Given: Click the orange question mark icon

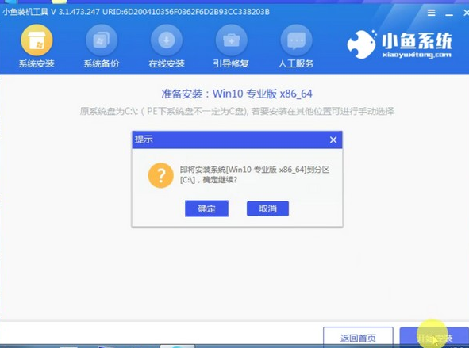Looking at the screenshot, I should (x=161, y=175).
